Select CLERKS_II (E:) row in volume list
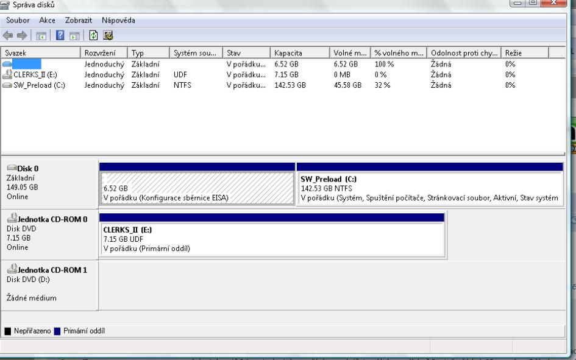Viewport: 576px width, 360px height. pyautogui.click(x=35, y=74)
